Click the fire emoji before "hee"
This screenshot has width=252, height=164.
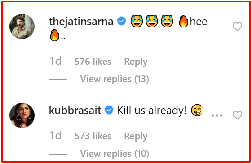[183, 21]
